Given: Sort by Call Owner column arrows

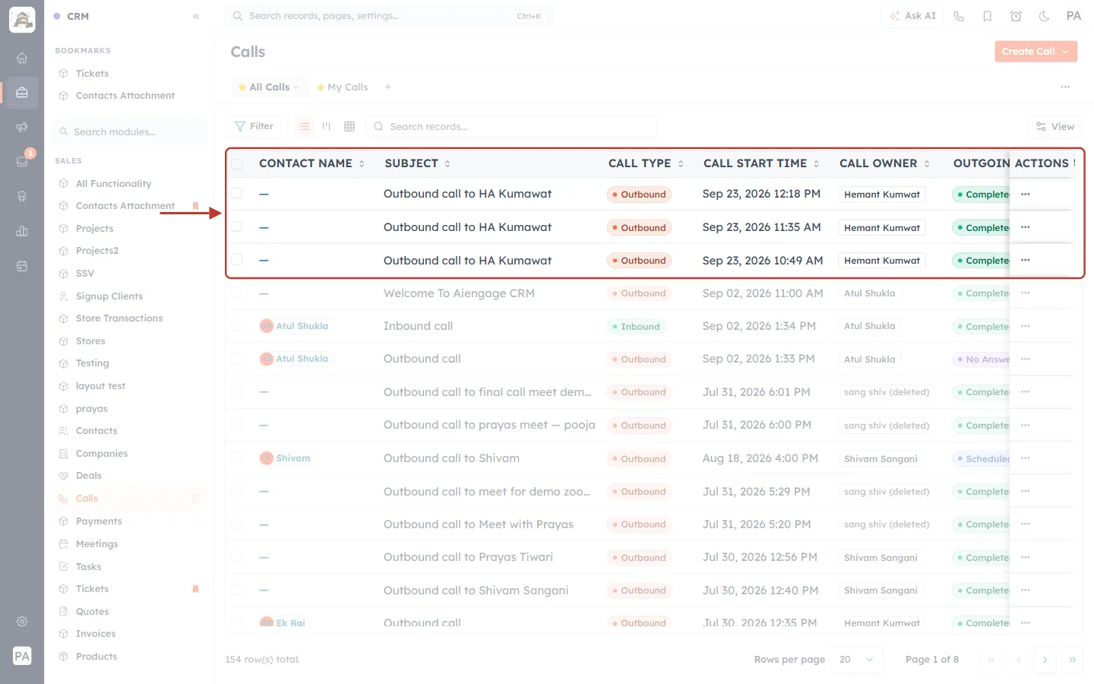Looking at the screenshot, I should click(927, 163).
